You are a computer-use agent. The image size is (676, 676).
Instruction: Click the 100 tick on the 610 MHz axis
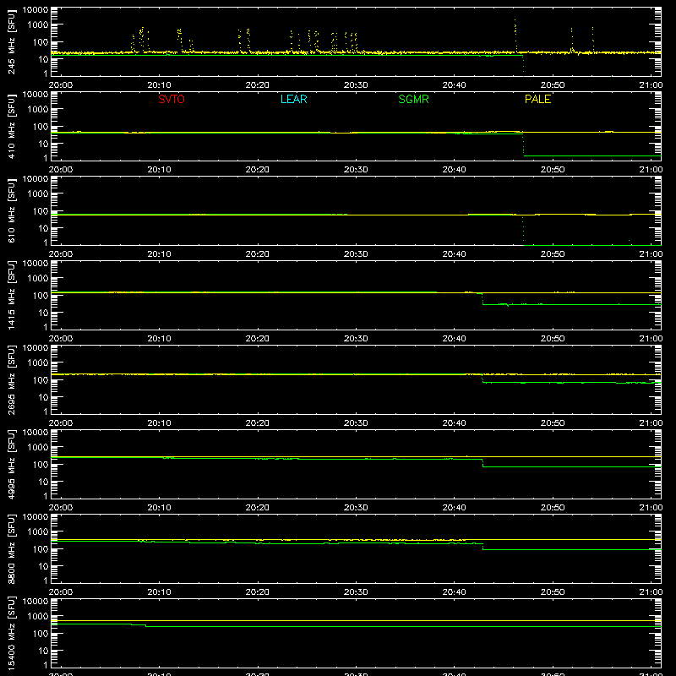[41, 211]
